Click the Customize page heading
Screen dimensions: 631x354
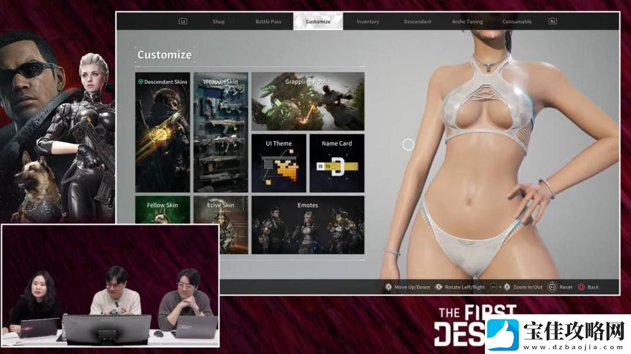(165, 55)
